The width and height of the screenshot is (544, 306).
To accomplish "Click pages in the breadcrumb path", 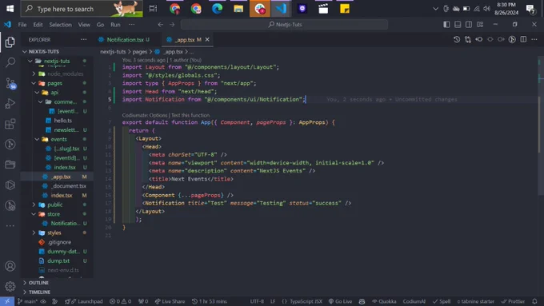I will [140, 52].
